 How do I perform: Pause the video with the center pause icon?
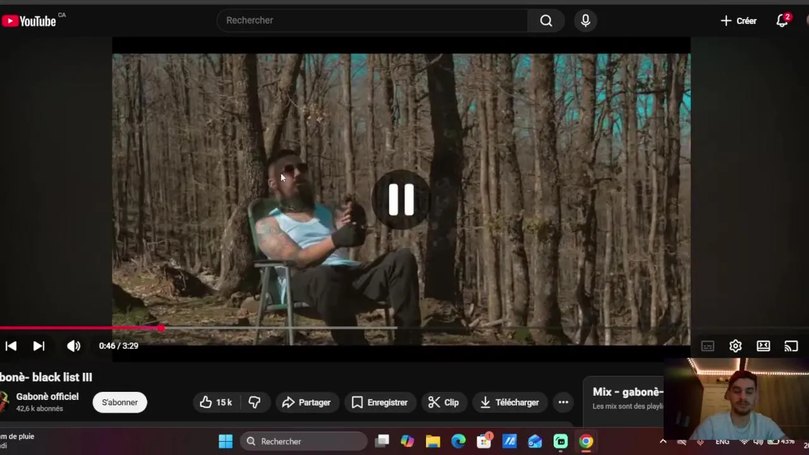click(401, 200)
